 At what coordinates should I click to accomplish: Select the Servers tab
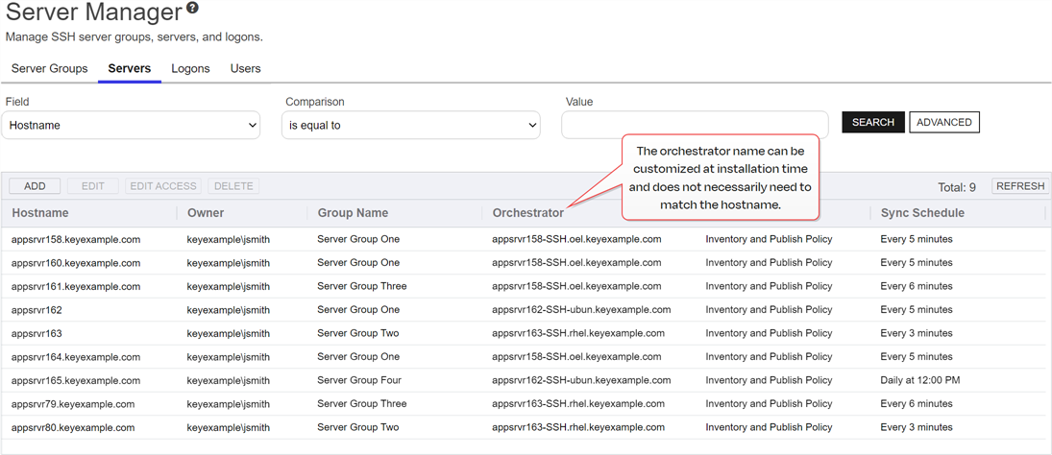point(129,69)
